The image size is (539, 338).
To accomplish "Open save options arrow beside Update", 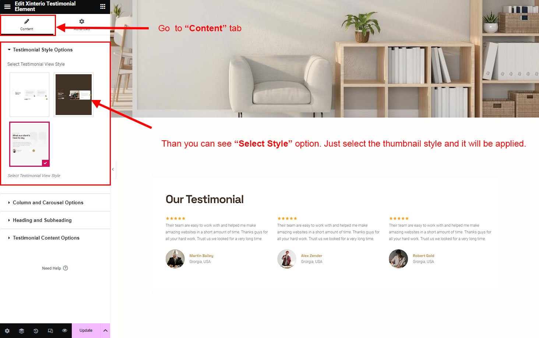I will 105,331.
